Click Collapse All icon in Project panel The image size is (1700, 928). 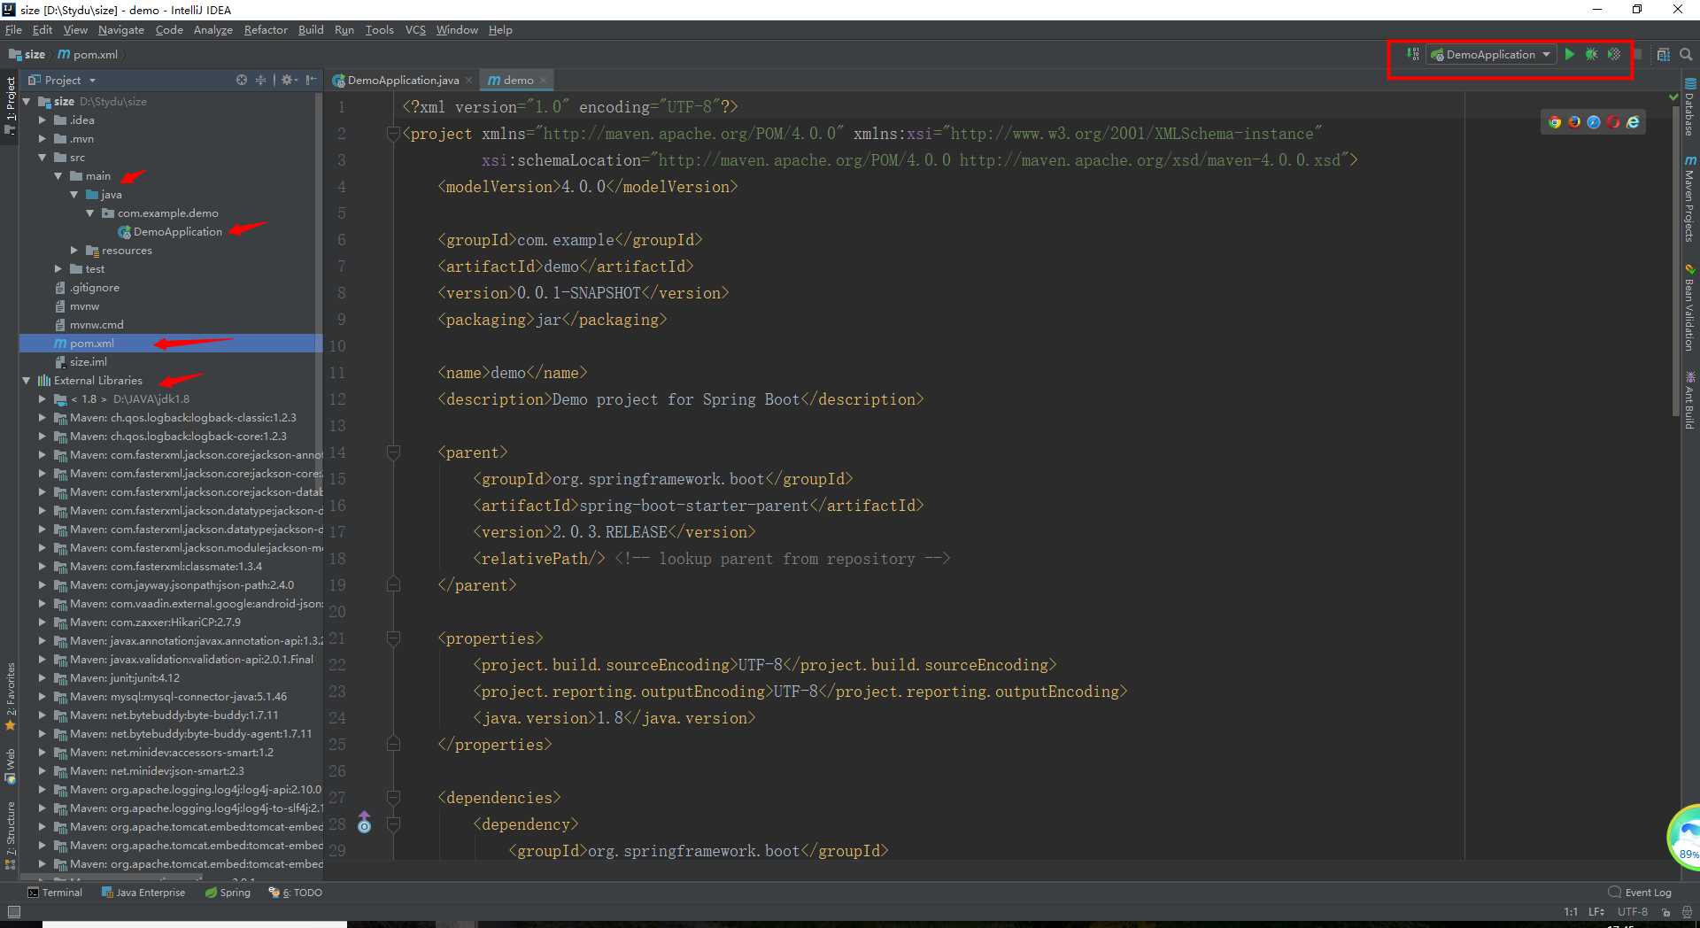(260, 80)
